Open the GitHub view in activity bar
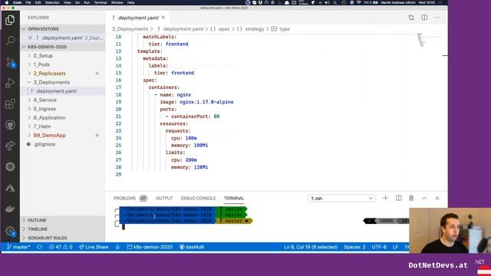Viewport: 491px width, 276px height. (10, 125)
